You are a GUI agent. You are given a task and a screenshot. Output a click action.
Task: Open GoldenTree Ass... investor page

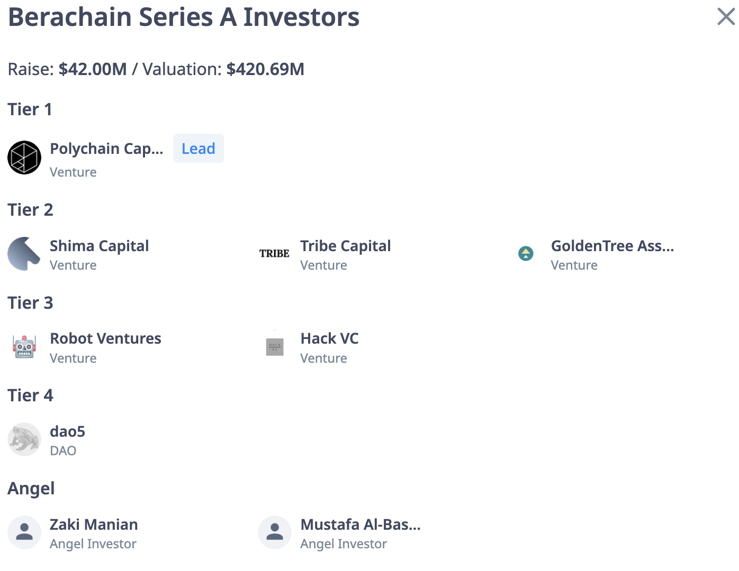click(612, 246)
